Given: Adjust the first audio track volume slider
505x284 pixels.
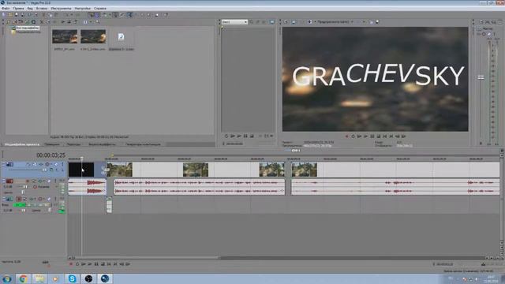Looking at the screenshot, I should click(x=24, y=187).
